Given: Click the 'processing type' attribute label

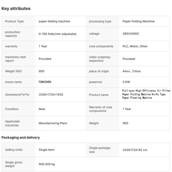Looking at the screenshot, I should coord(100,21).
